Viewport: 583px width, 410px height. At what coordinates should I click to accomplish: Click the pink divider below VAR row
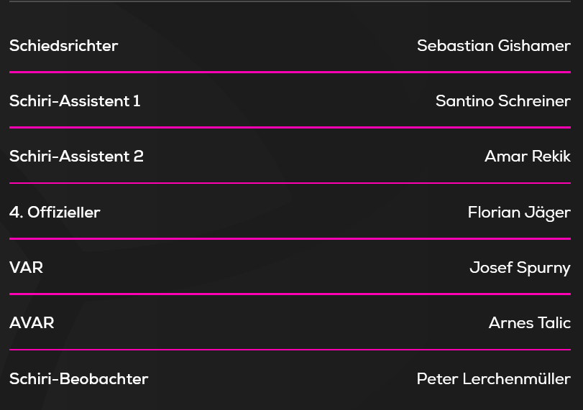click(290, 294)
